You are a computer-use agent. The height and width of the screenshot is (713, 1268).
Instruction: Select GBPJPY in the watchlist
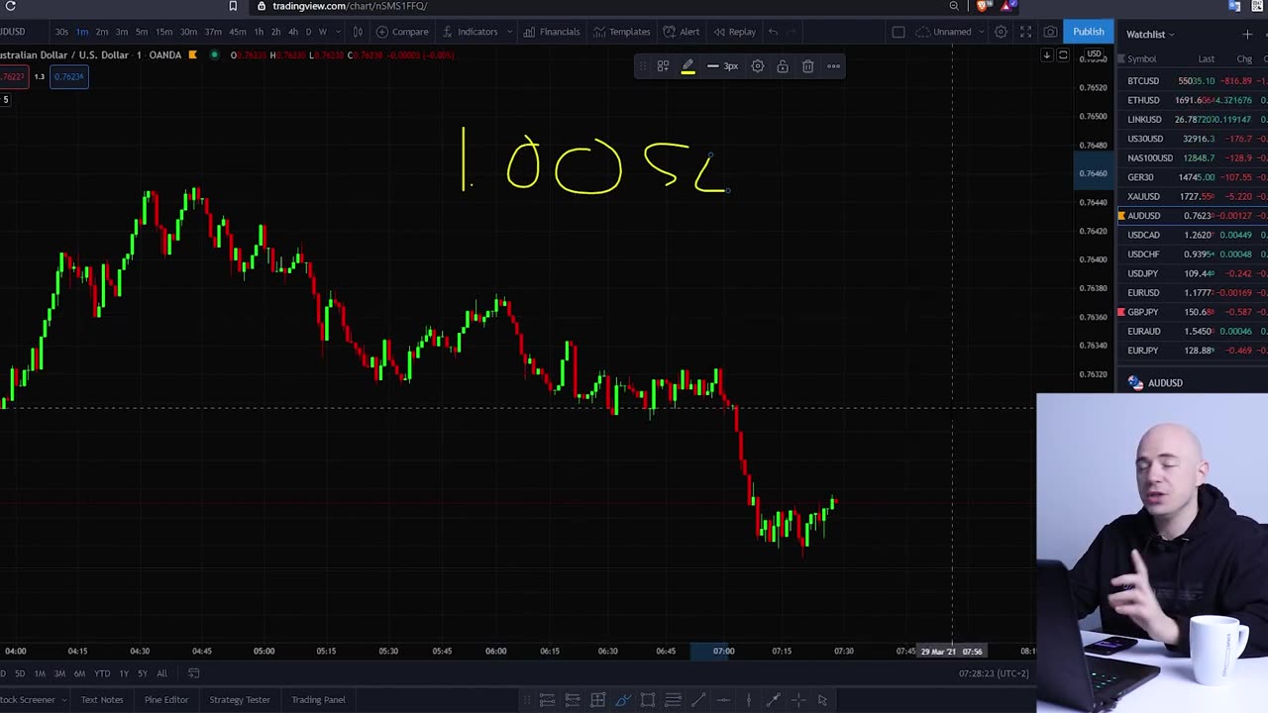click(x=1194, y=312)
